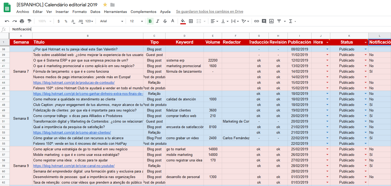Open the Ayuda menu
The height and width of the screenshot is (186, 391).
click(165, 12)
